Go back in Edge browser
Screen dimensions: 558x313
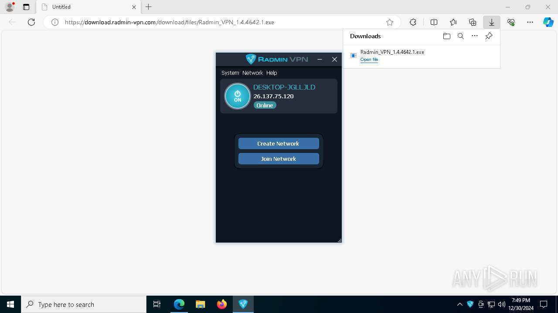point(12,22)
